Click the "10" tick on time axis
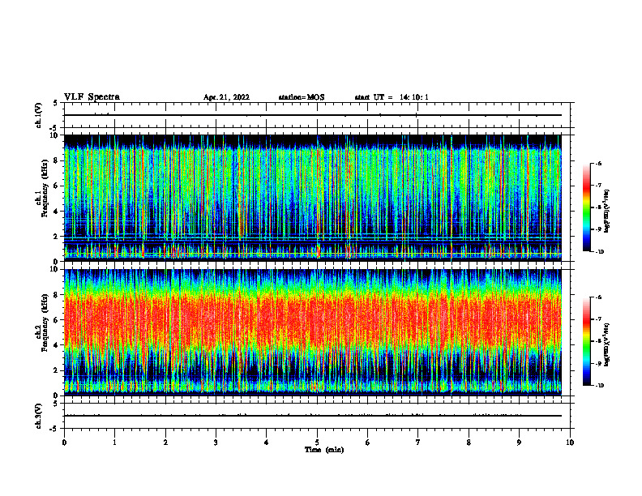Viewport: 642px width, 496px height. [x=570, y=443]
